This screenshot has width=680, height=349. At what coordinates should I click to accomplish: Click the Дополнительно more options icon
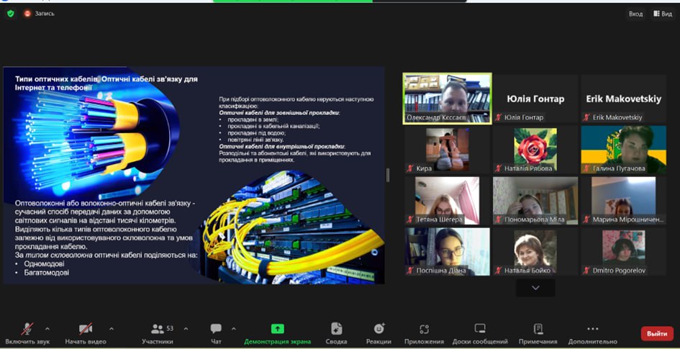click(592, 329)
